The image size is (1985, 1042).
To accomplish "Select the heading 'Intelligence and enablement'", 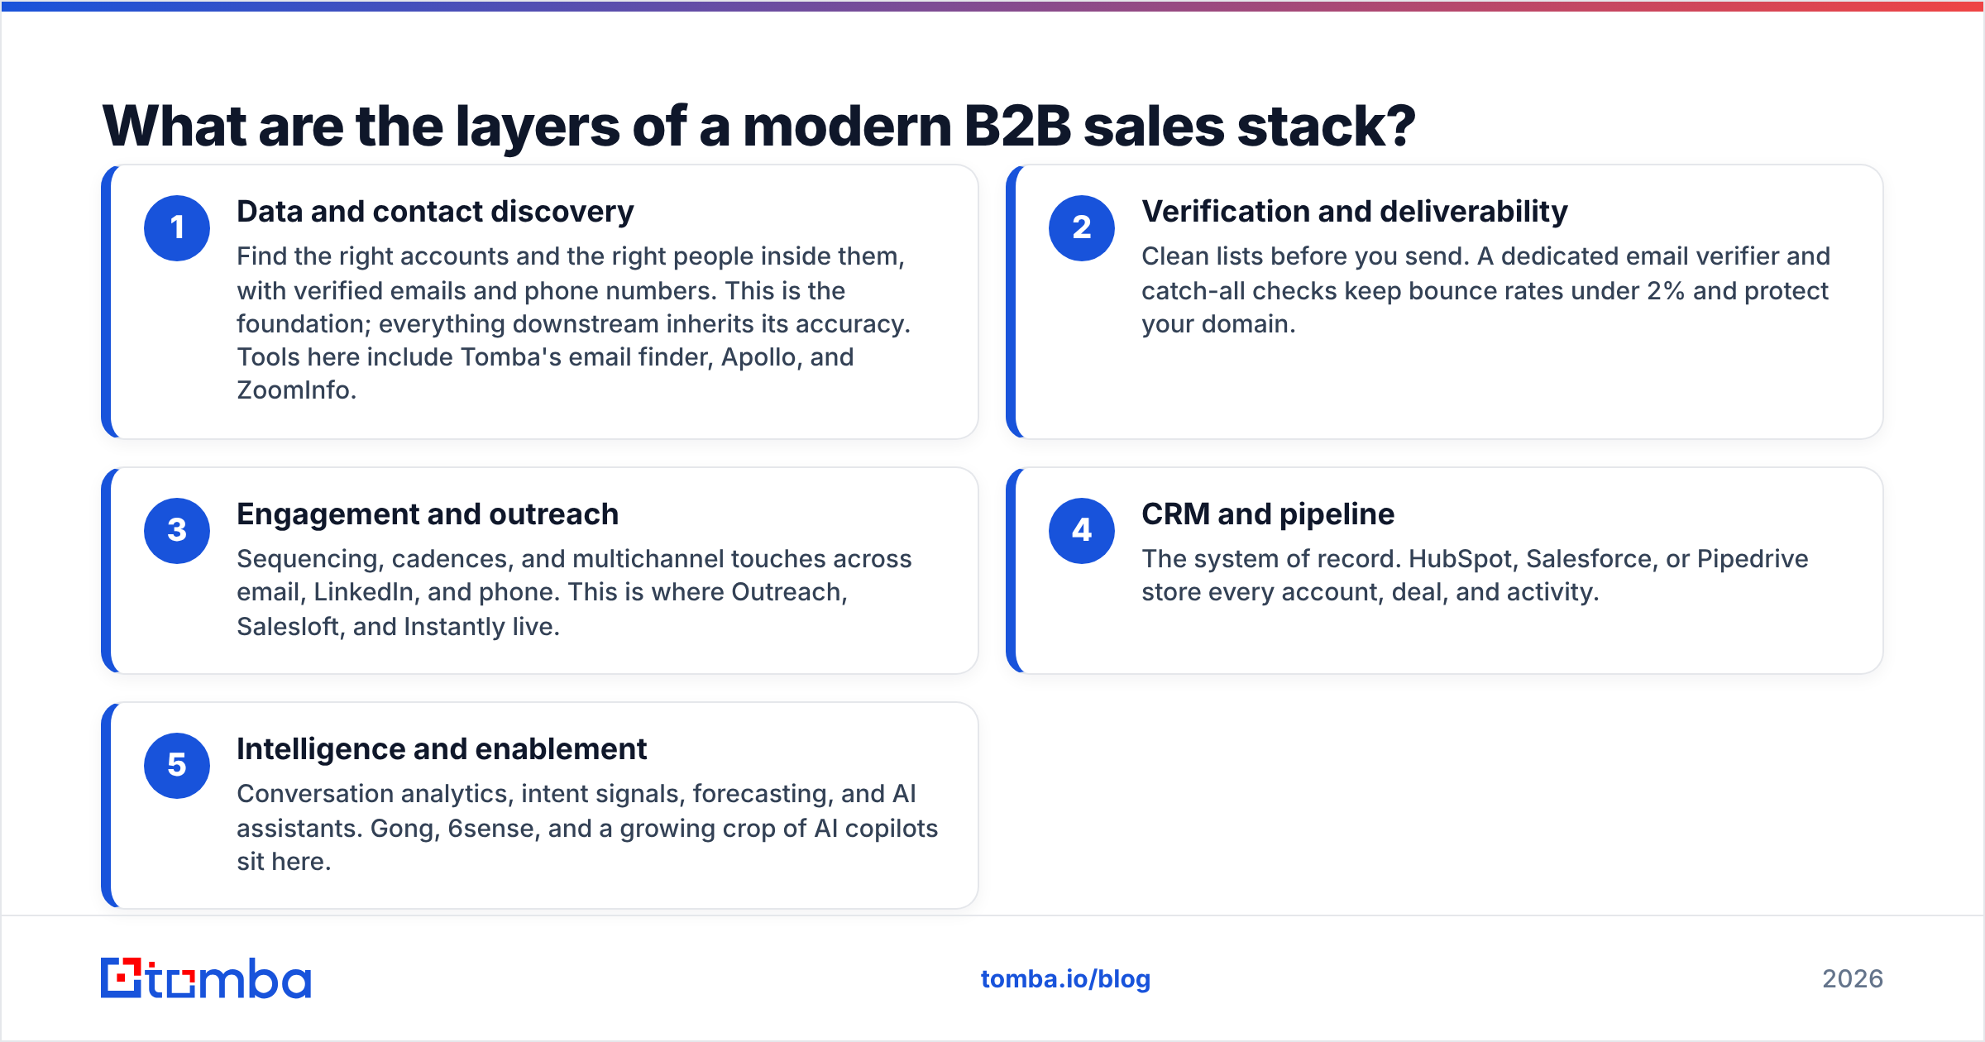I will (442, 749).
